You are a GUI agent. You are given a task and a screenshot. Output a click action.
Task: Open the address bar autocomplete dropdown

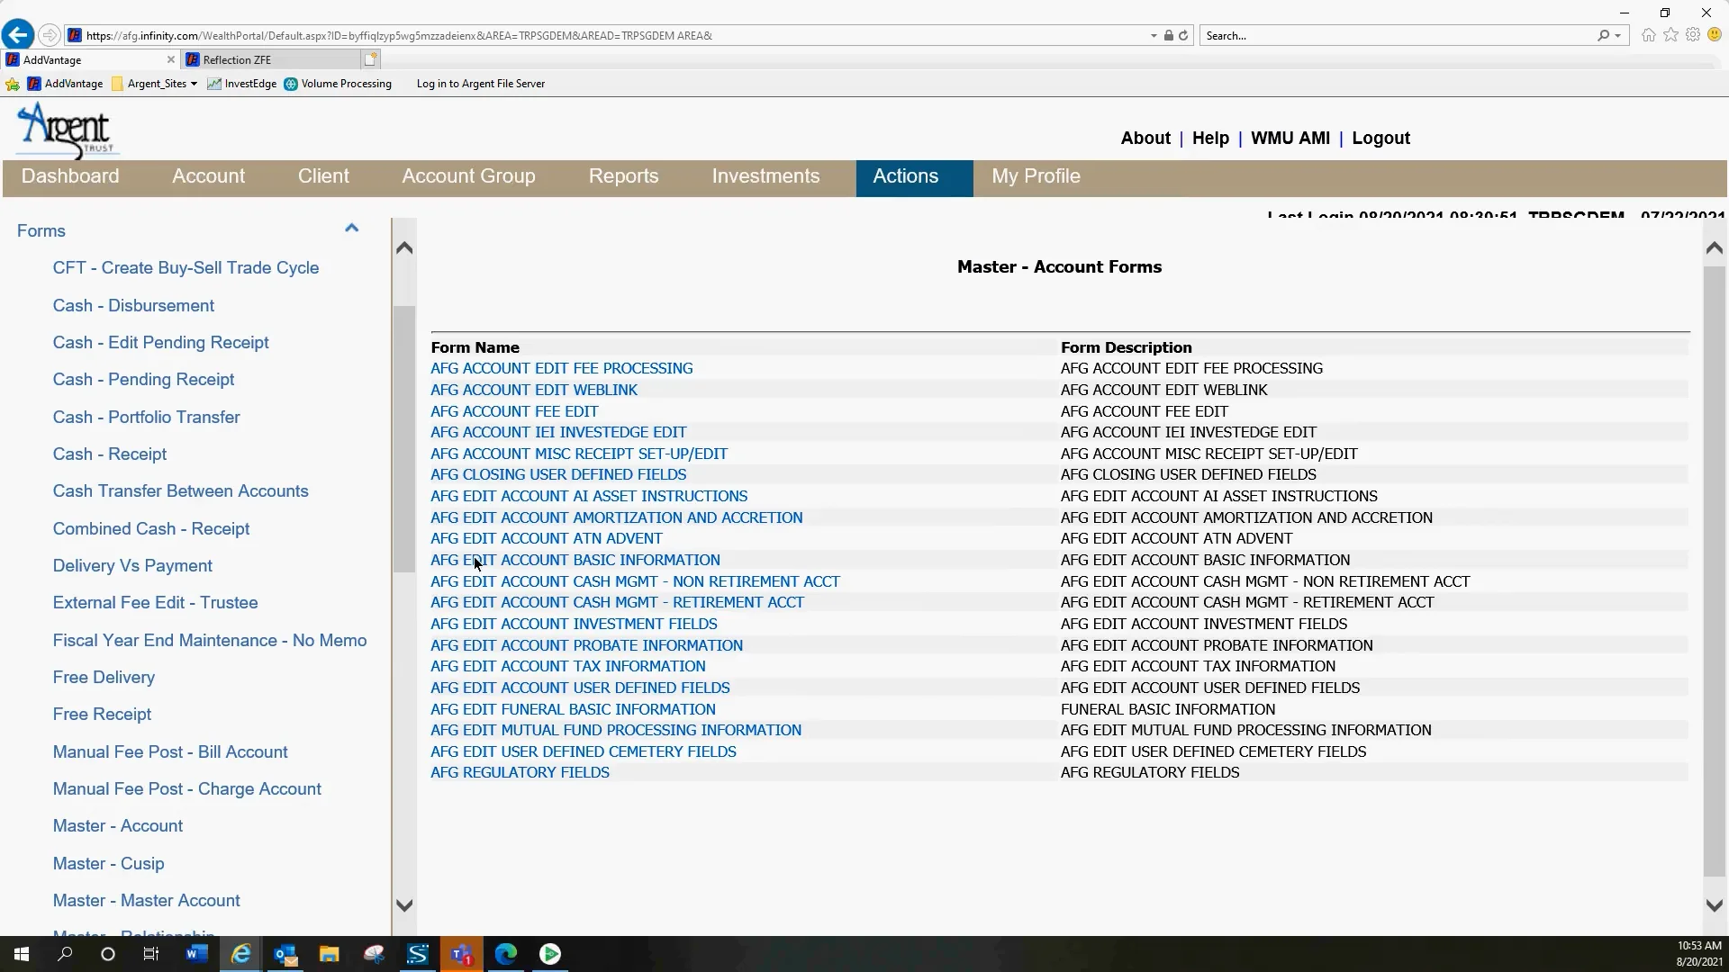(1153, 35)
